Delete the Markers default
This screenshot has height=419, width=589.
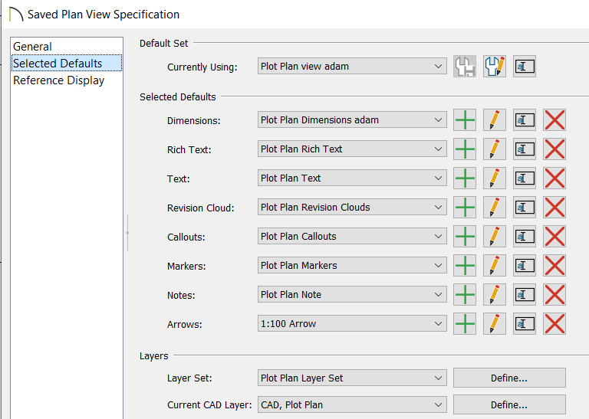coord(554,266)
